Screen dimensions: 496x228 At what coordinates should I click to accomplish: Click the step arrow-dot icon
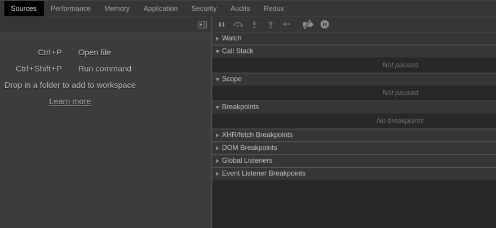pos(286,25)
